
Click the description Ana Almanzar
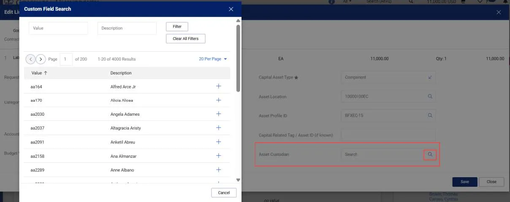123,157
